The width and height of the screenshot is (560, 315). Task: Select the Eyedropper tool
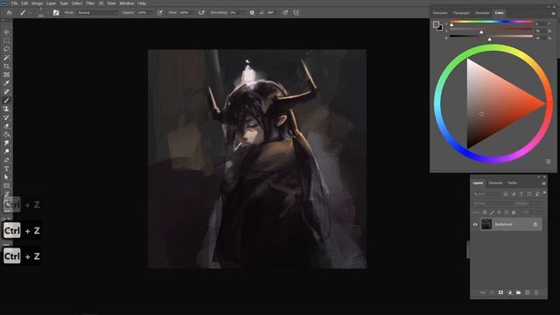point(6,83)
